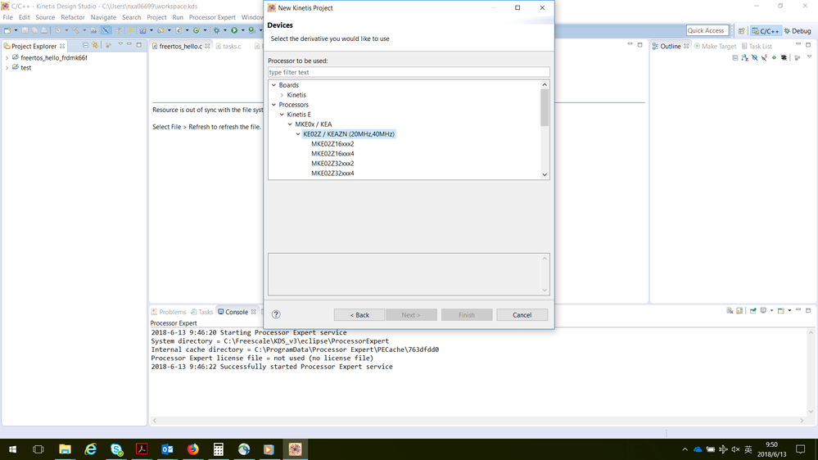Click the processor filter text field

point(409,72)
